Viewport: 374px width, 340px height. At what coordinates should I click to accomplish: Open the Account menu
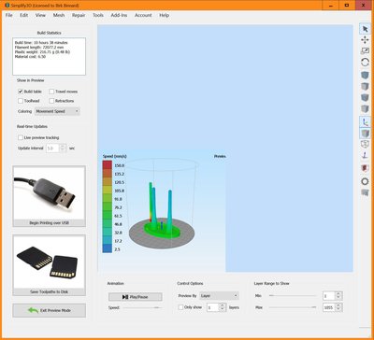(x=143, y=15)
